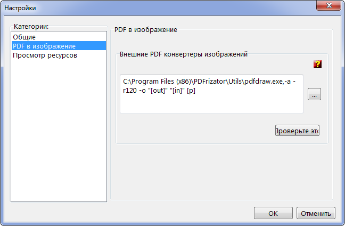Click the Проверьте это test button
The width and height of the screenshot is (345, 226).
coord(297,131)
